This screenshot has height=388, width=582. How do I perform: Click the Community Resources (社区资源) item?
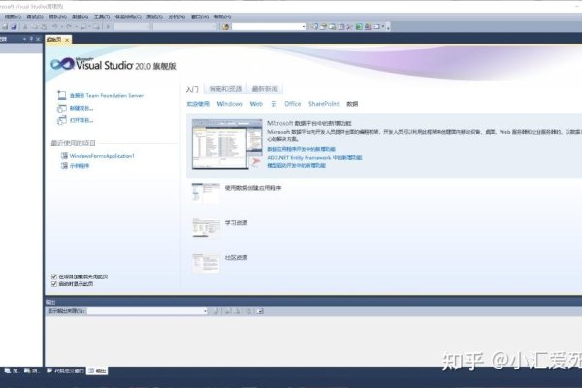coord(236,258)
